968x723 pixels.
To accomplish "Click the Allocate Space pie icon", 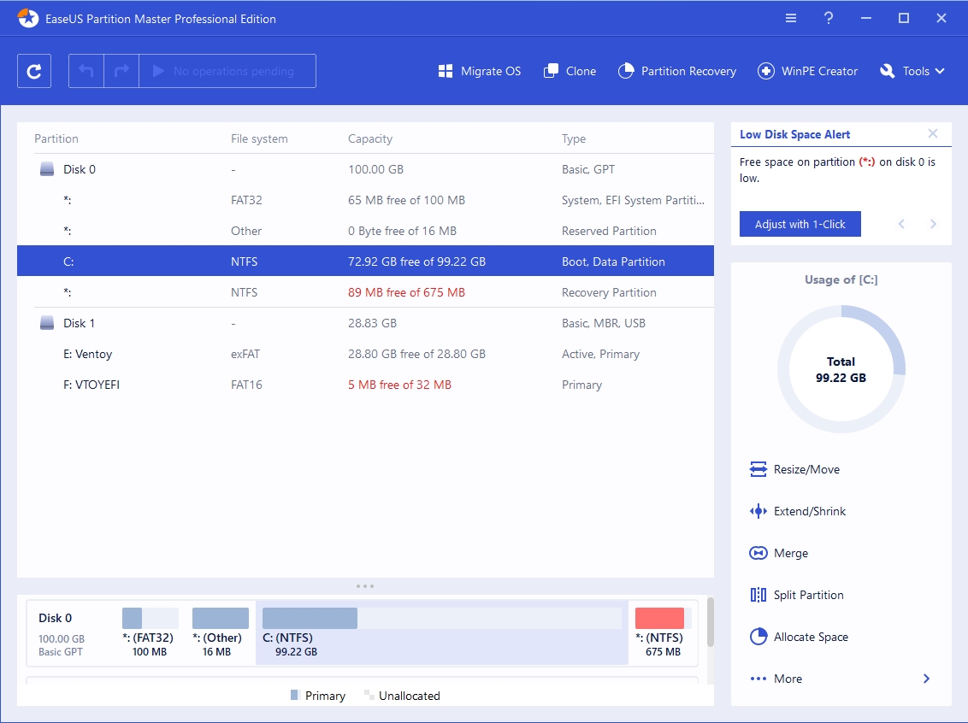I will [x=758, y=637].
